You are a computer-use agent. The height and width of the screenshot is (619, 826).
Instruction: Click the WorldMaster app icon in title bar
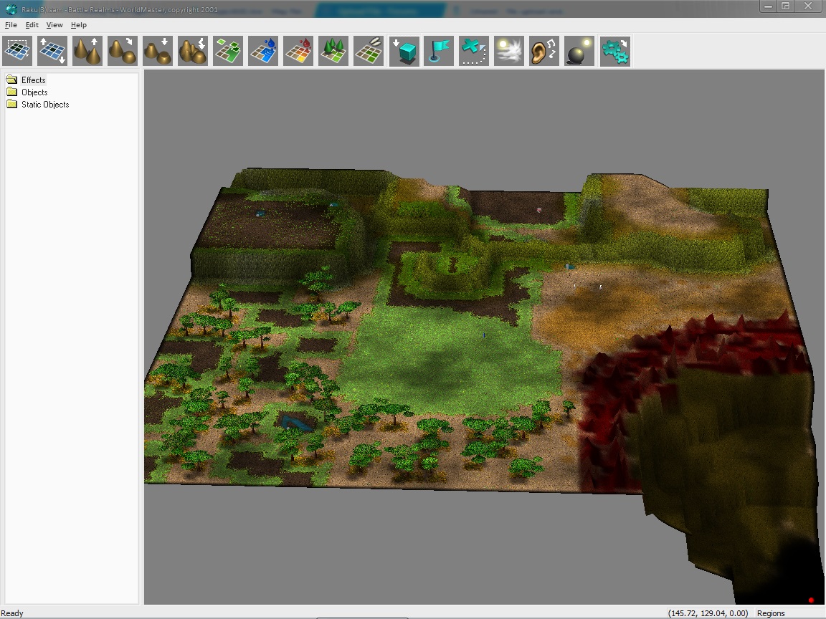[11, 9]
